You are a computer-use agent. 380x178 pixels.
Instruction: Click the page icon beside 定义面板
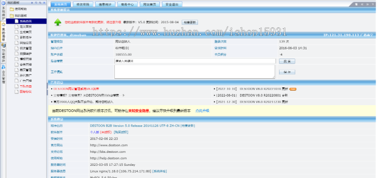click(x=16, y=27)
